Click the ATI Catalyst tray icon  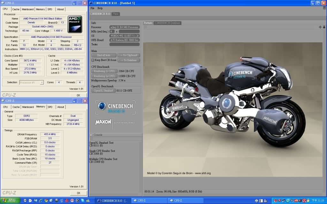(x=296, y=200)
